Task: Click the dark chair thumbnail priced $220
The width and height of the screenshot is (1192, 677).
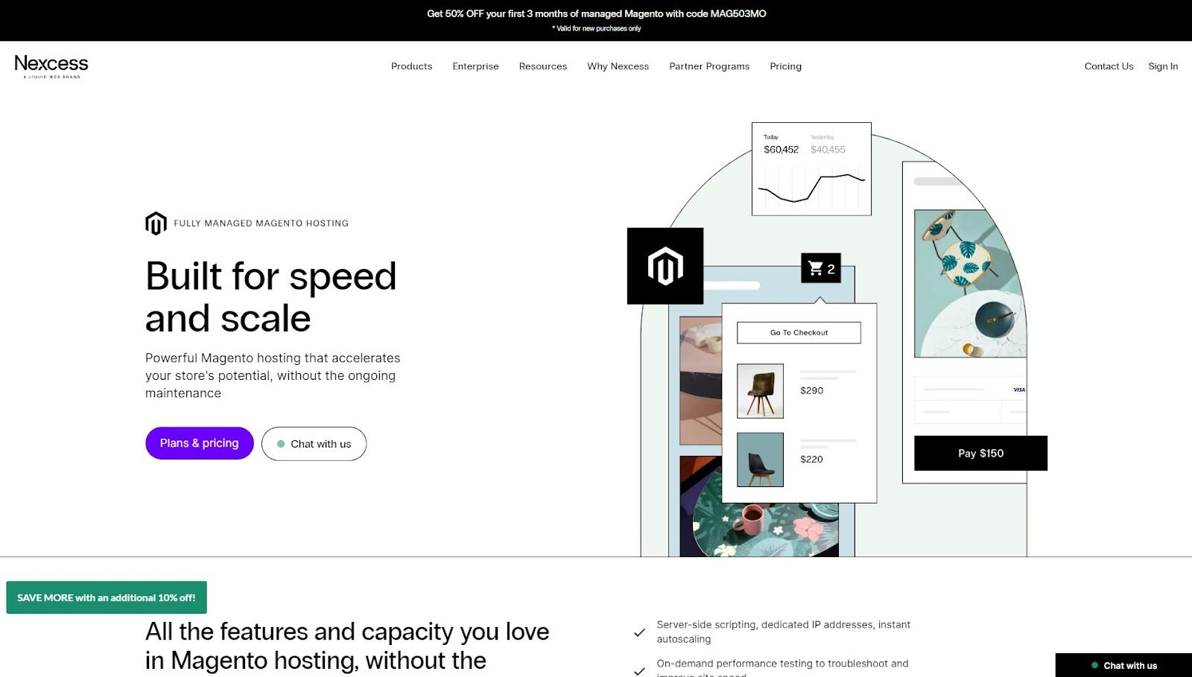Action: click(x=760, y=460)
